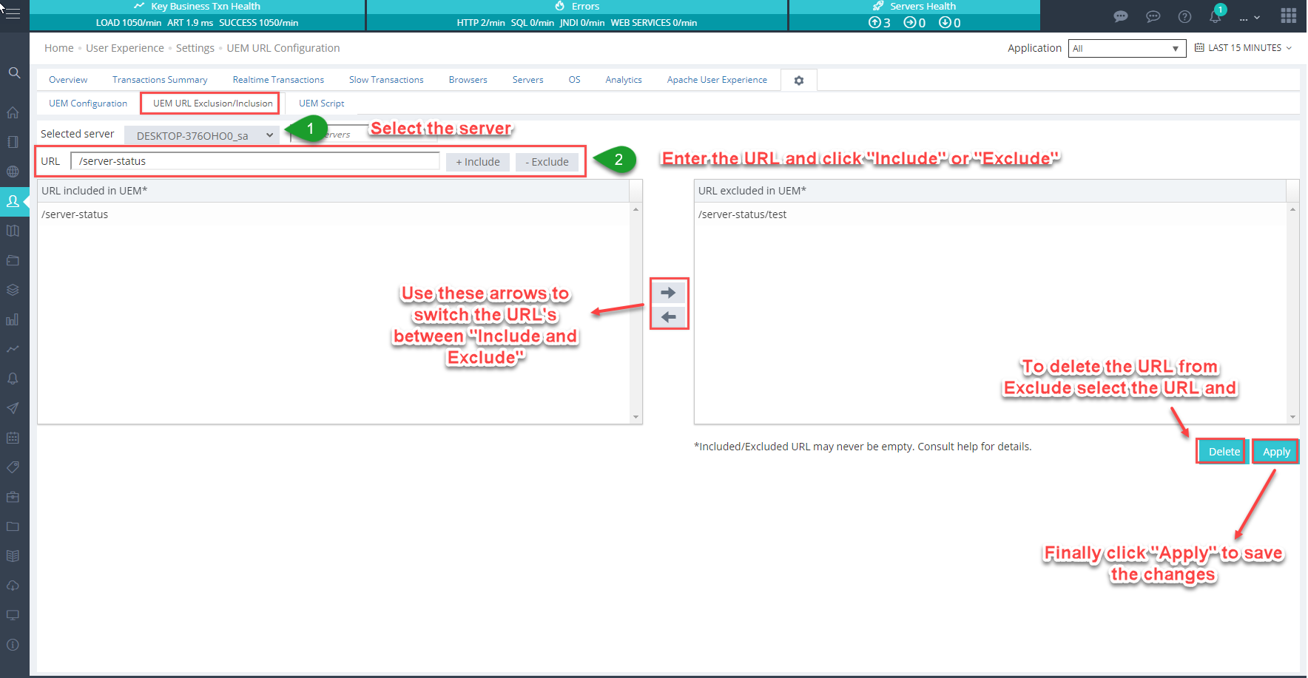Open the hamburger menu at top-left
Image resolution: width=1308 pixels, height=678 pixels.
pos(13,13)
